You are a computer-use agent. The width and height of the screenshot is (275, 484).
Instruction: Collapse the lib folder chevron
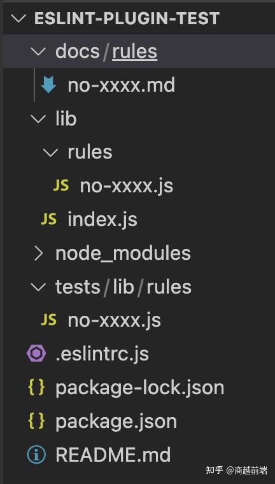[x=39, y=118]
